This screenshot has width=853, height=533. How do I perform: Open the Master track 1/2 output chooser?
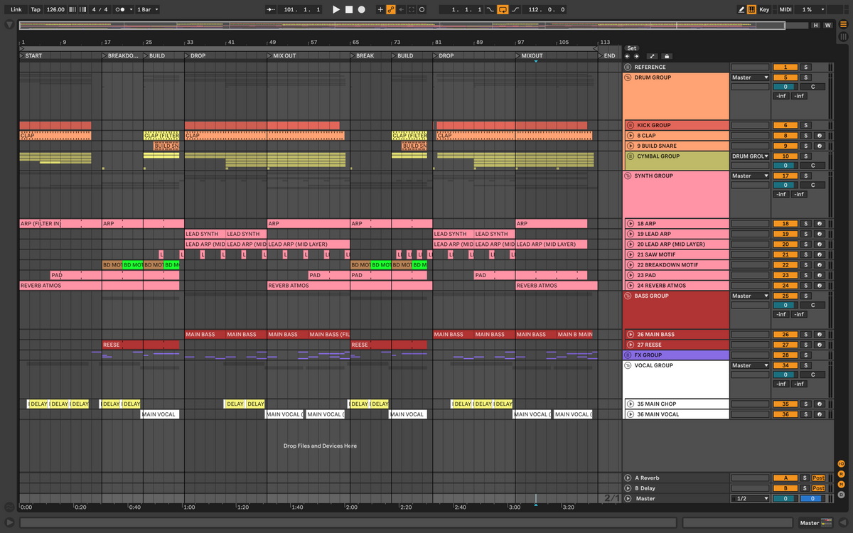coord(751,499)
